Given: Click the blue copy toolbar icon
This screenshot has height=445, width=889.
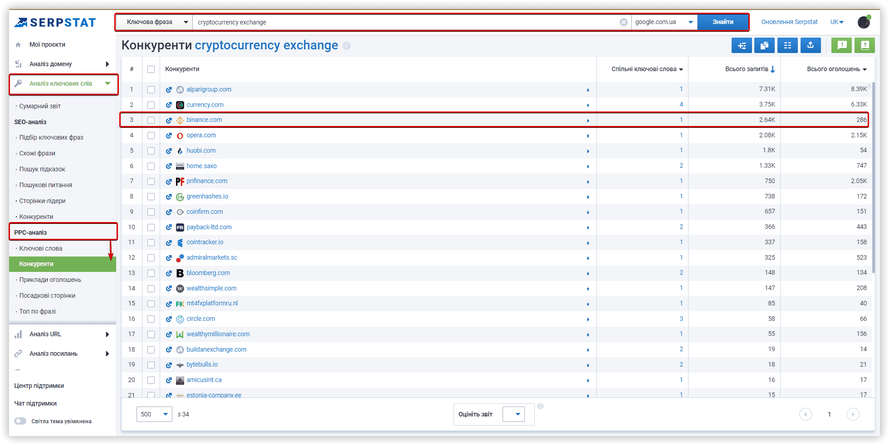Looking at the screenshot, I should pyautogui.click(x=764, y=45).
